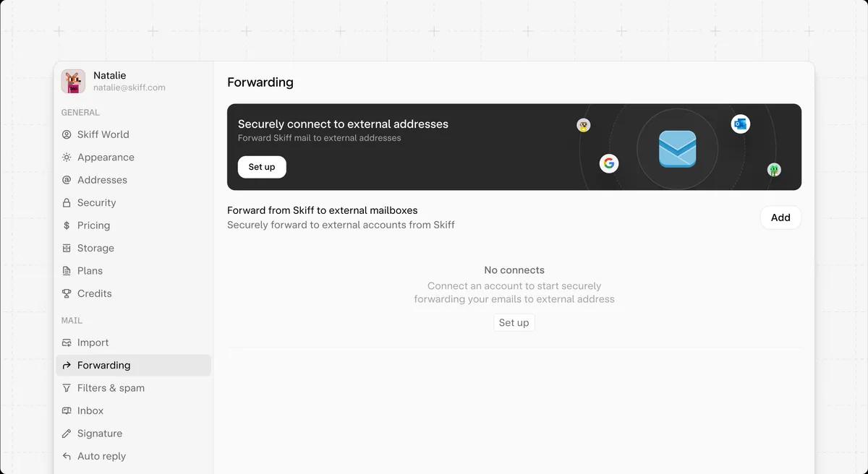Open the Credits section
The image size is (868, 474).
94,293
